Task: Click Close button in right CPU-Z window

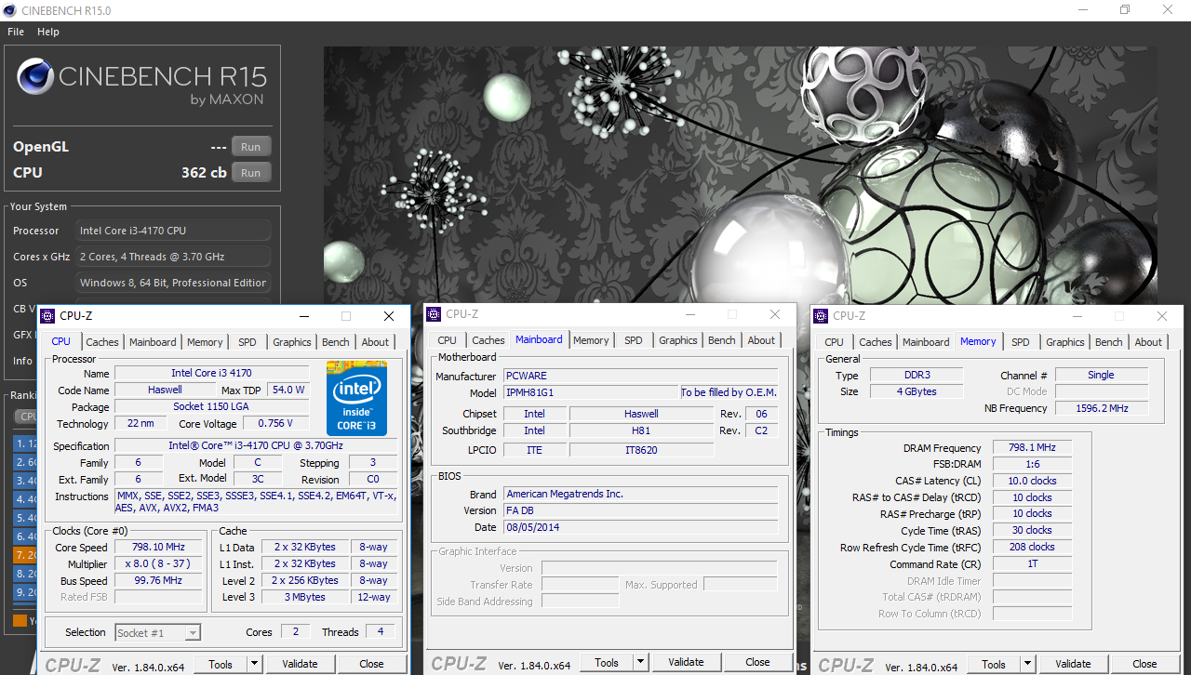Action: pyautogui.click(x=1144, y=664)
